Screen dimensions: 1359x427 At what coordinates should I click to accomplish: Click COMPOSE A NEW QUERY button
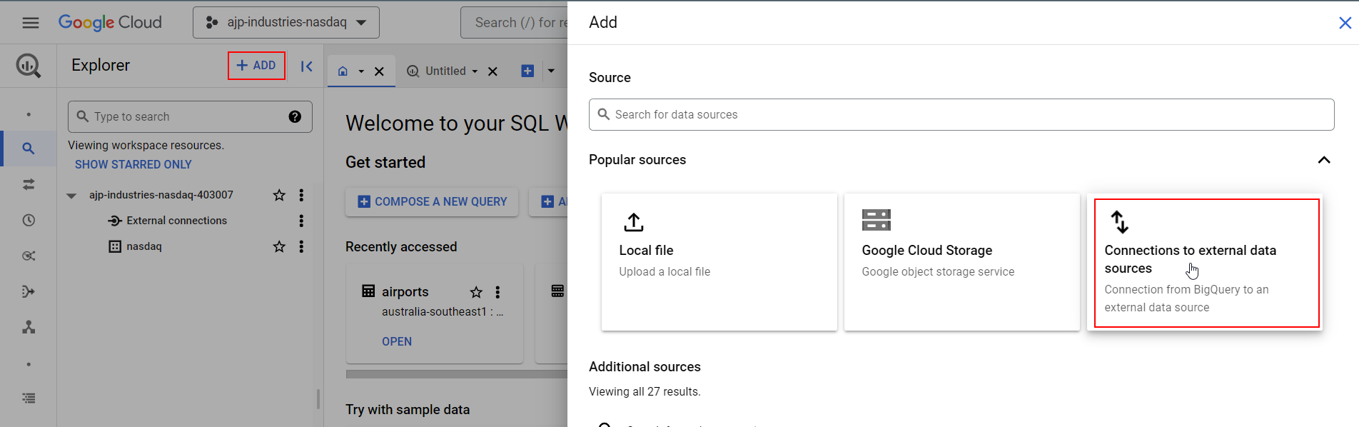pyautogui.click(x=432, y=202)
